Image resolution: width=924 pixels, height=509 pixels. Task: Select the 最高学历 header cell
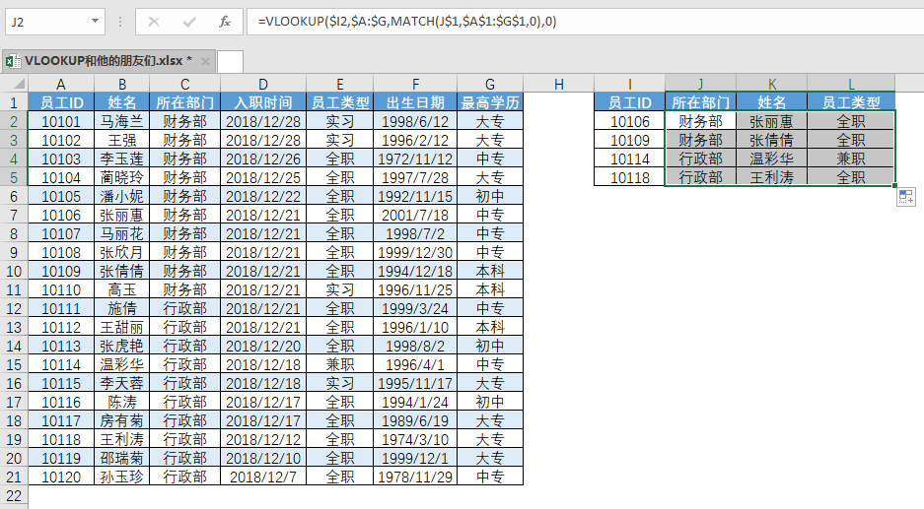click(x=490, y=102)
